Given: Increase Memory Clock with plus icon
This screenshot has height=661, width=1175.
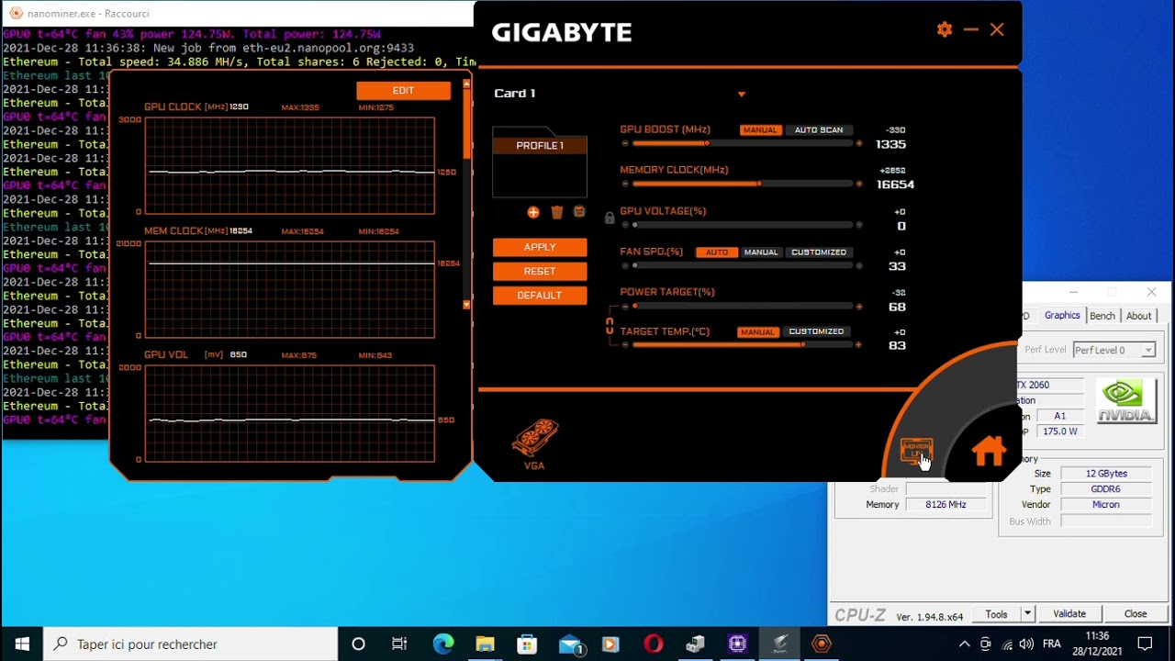Looking at the screenshot, I should click(x=859, y=184).
